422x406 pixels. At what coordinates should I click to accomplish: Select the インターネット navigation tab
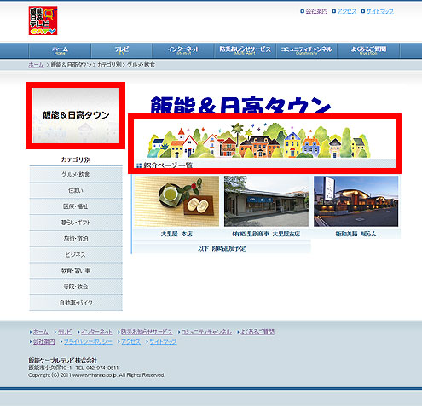183,50
